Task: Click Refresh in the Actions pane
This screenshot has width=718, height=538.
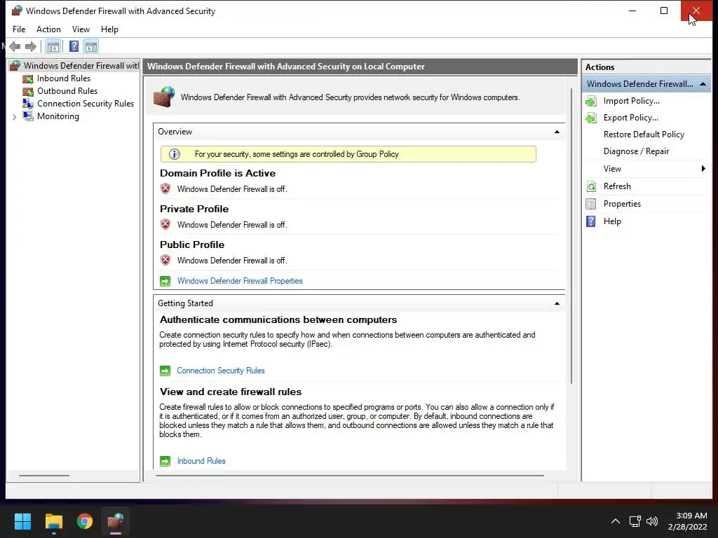Action: [617, 186]
